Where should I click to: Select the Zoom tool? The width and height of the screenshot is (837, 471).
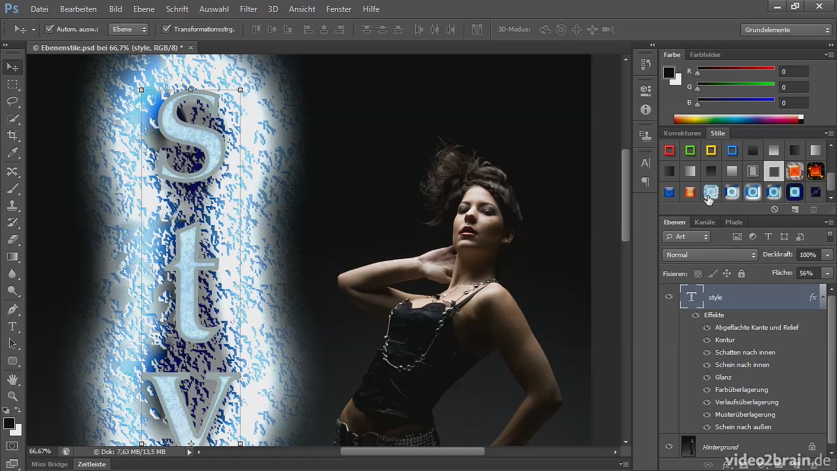click(12, 396)
